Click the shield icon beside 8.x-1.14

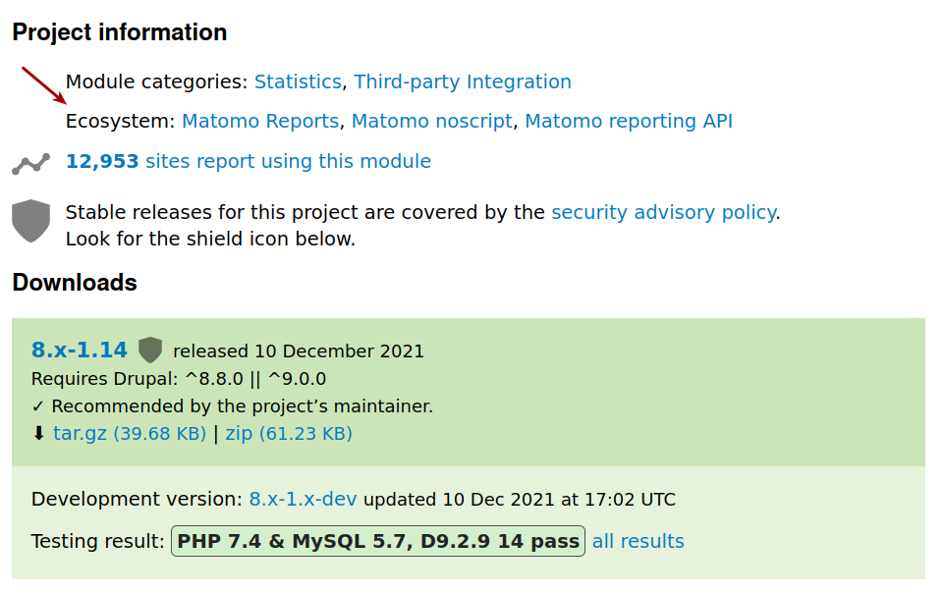pos(150,350)
